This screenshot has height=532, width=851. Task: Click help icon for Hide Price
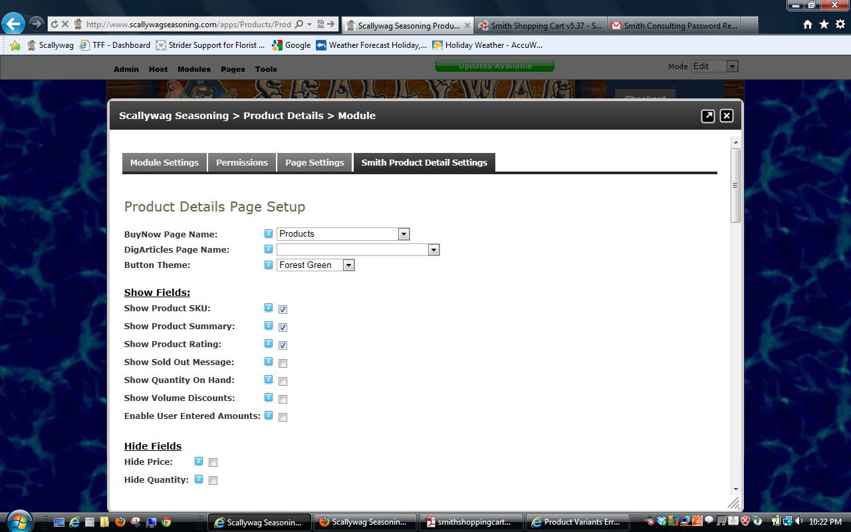199,460
